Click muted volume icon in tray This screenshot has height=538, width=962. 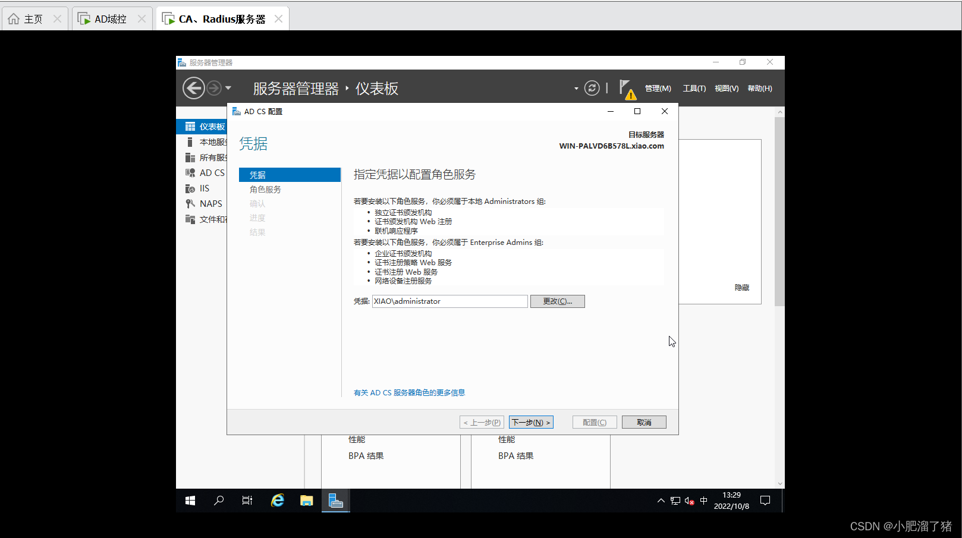pyautogui.click(x=690, y=501)
